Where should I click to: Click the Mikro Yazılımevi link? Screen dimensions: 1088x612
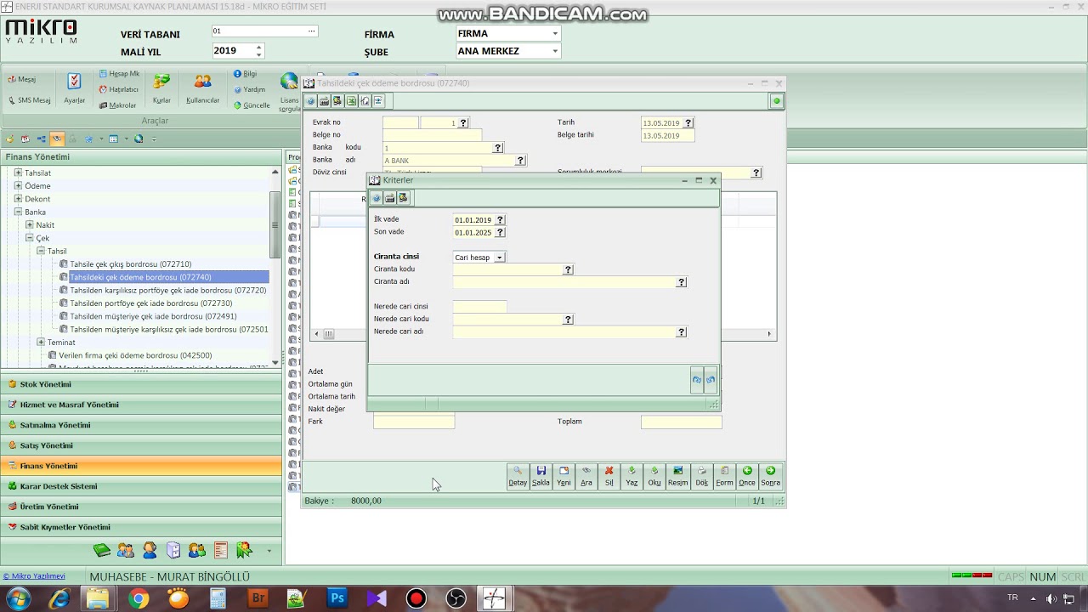tap(34, 576)
